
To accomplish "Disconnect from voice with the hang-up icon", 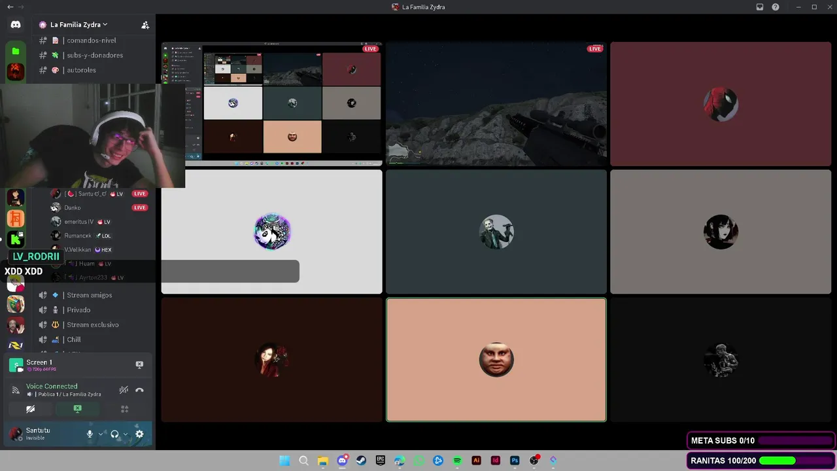I will click(139, 390).
